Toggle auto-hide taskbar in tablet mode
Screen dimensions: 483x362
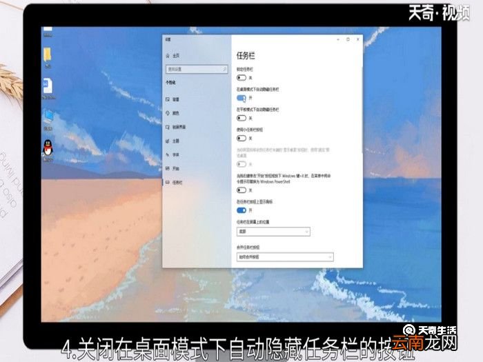[241, 118]
